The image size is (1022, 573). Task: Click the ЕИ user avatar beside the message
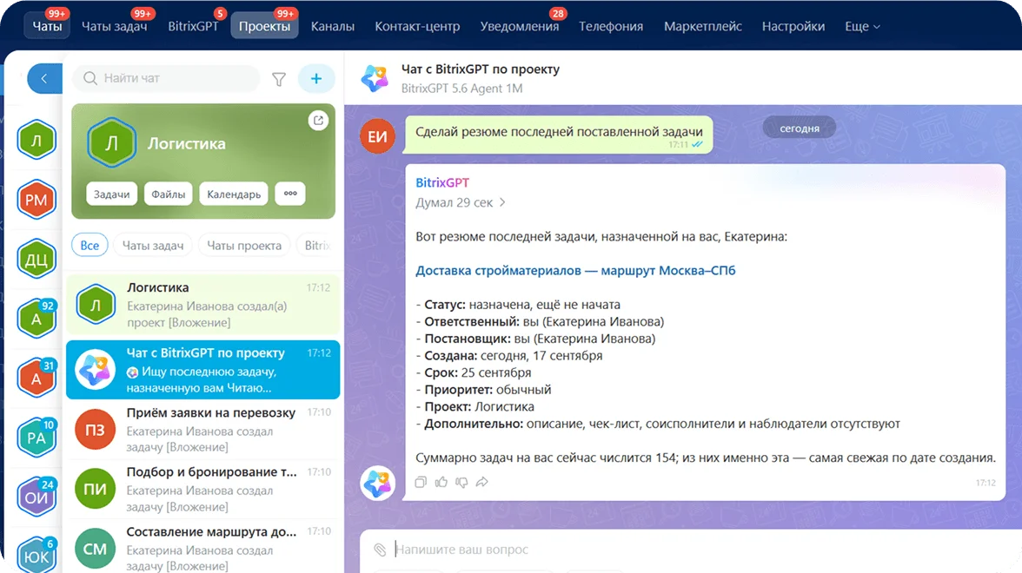[377, 136]
